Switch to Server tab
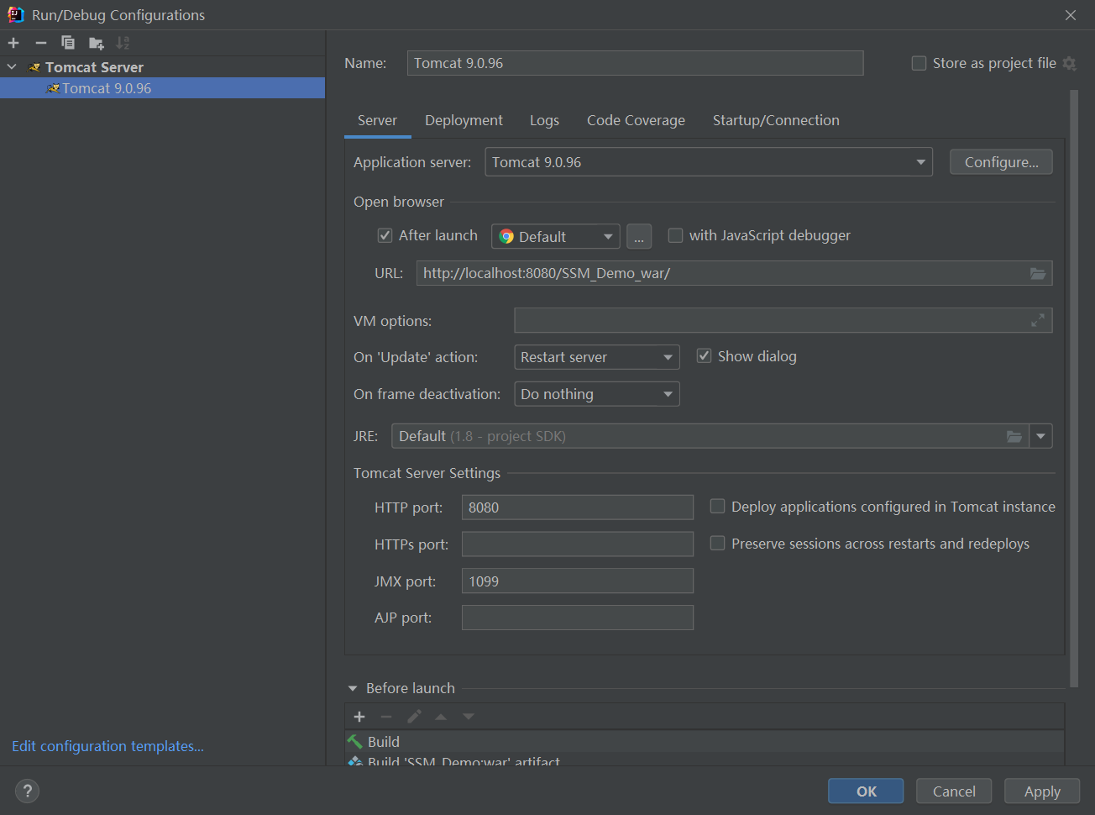The image size is (1095, 815). (377, 120)
